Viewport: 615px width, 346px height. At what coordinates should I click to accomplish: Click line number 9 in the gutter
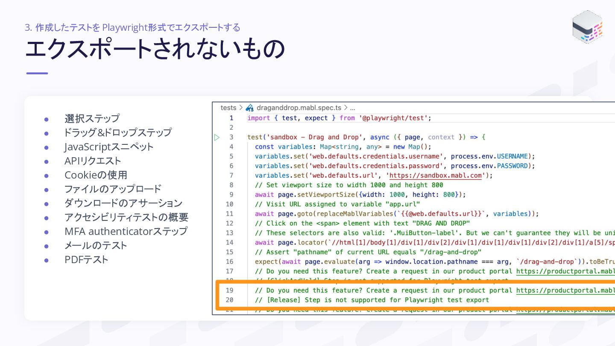click(x=231, y=194)
